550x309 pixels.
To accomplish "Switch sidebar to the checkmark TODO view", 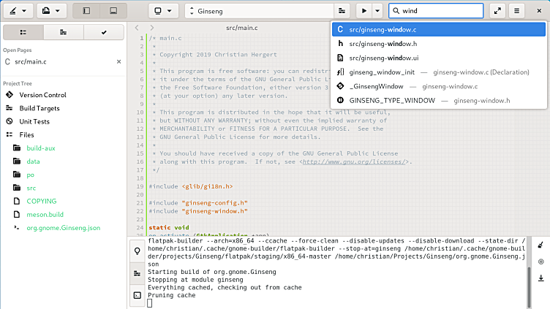I will [103, 32].
